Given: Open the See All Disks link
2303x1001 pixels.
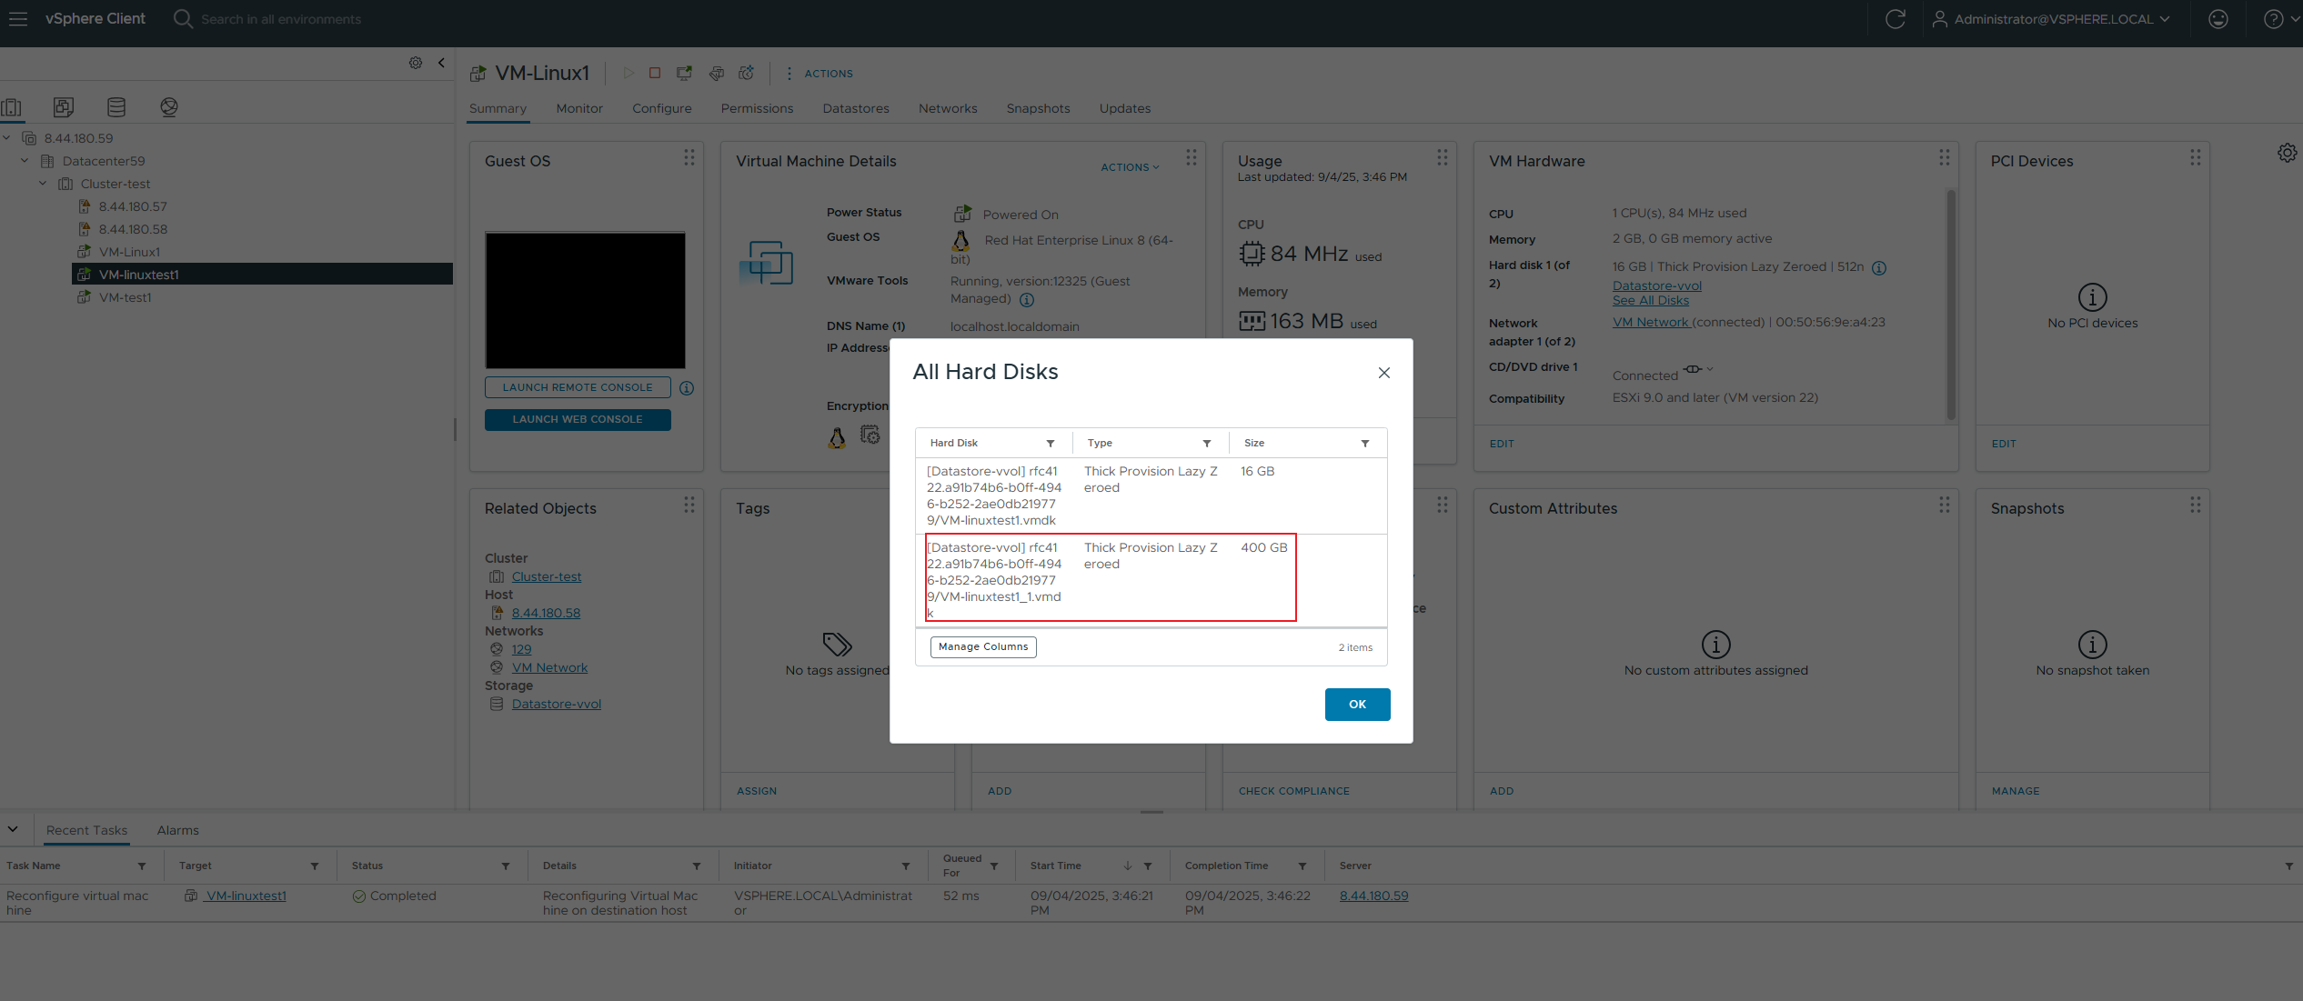Looking at the screenshot, I should (x=1650, y=301).
